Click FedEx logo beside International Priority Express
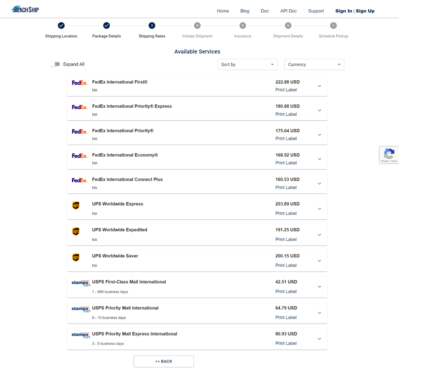This screenshot has height=383, width=446. (x=80, y=107)
